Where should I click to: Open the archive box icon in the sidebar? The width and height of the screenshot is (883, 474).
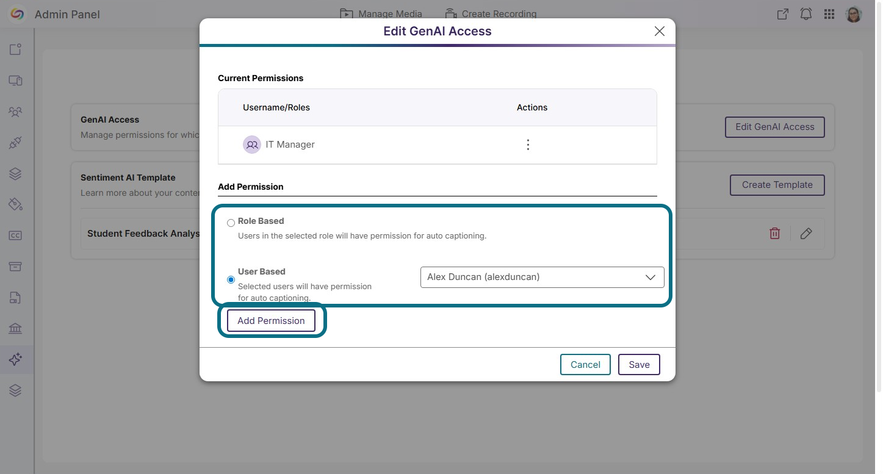pos(16,267)
